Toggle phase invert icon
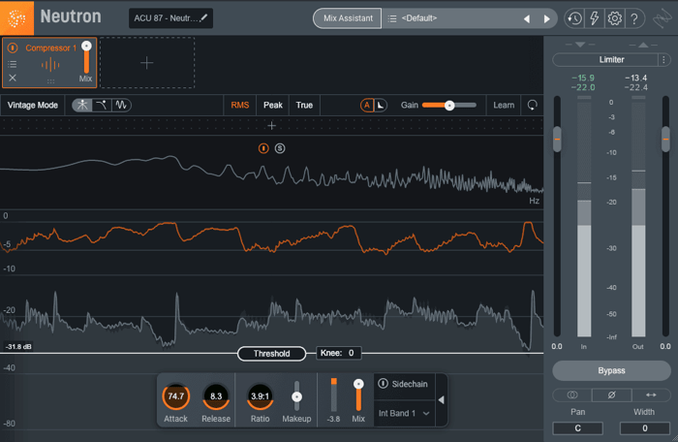 click(611, 395)
